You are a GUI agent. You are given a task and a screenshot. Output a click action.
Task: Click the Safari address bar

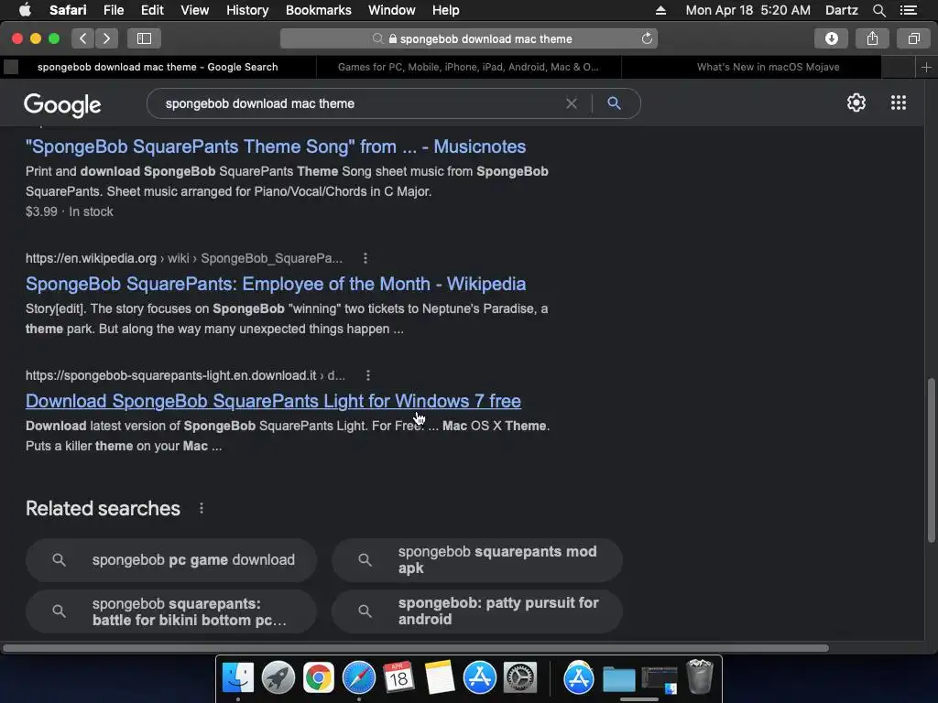tap(469, 38)
